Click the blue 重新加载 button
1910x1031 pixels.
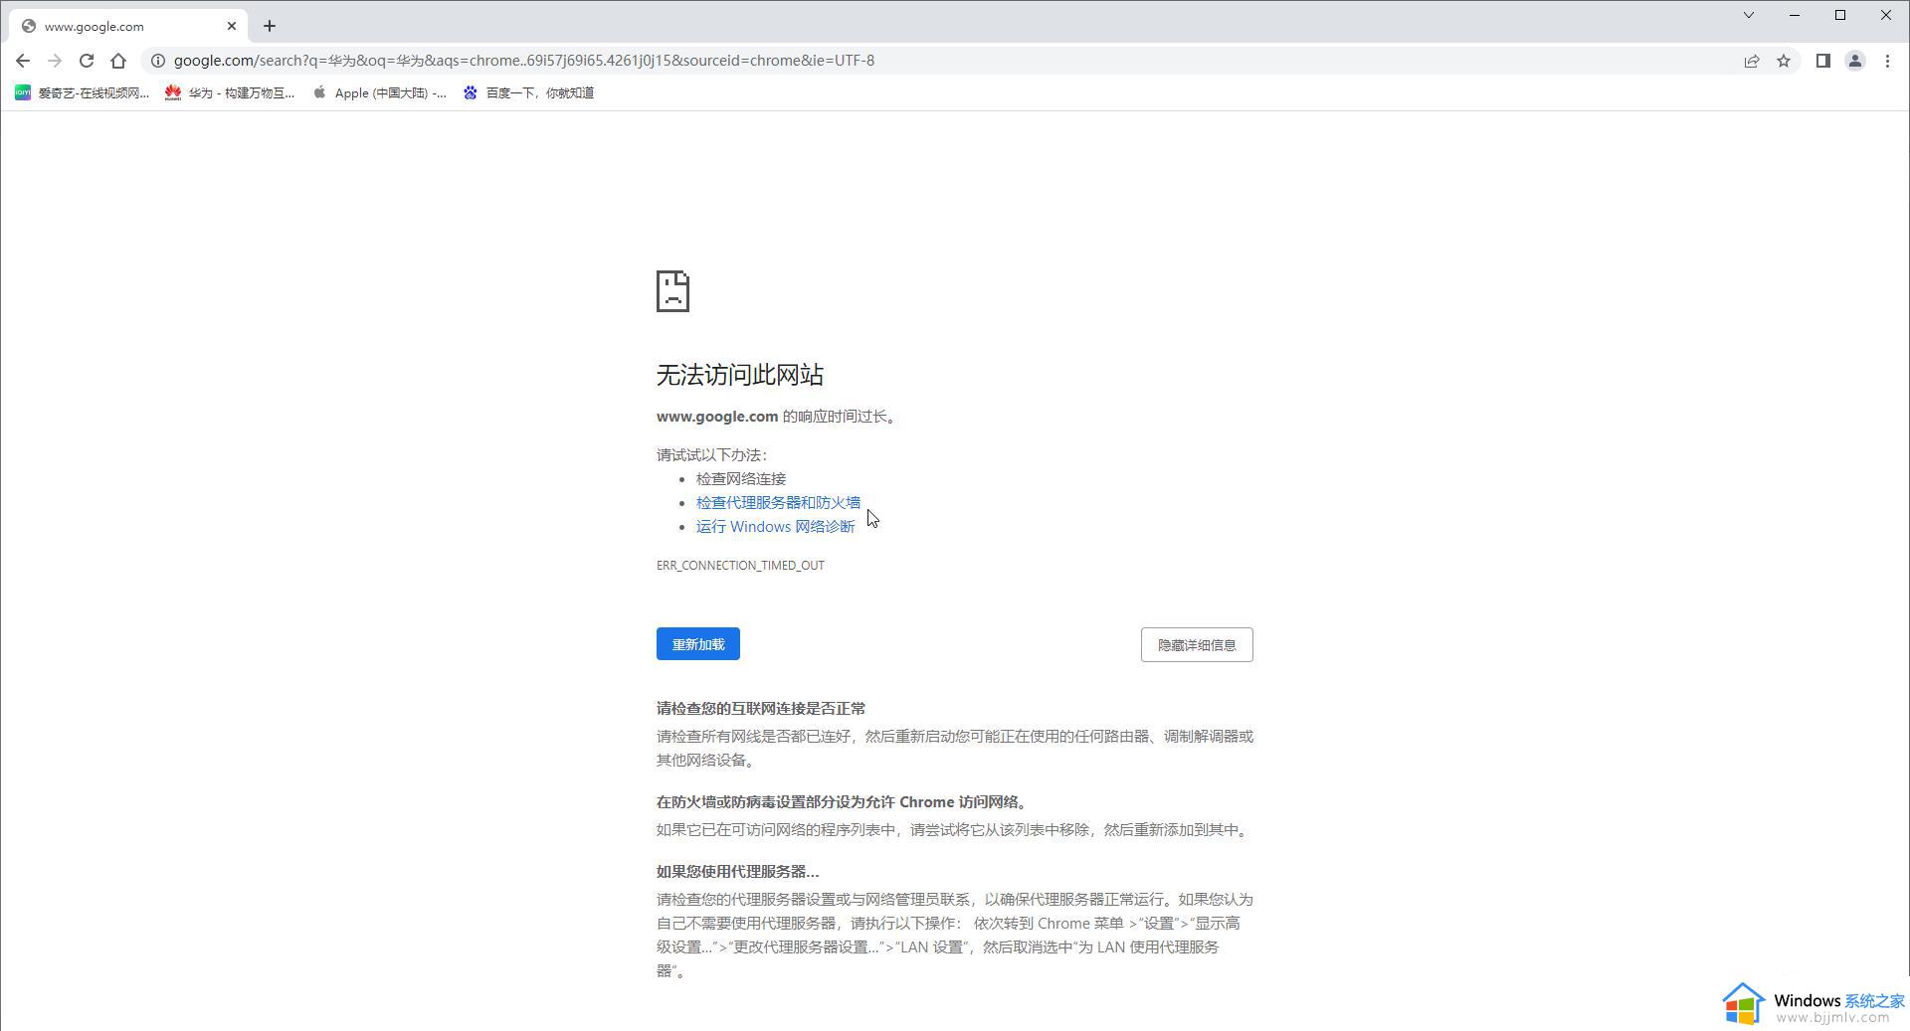click(698, 644)
